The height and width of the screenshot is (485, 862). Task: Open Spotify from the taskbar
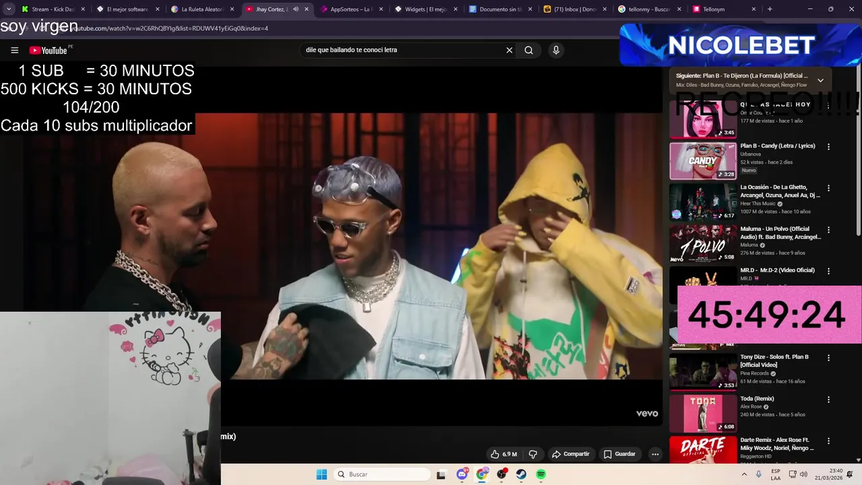541,474
